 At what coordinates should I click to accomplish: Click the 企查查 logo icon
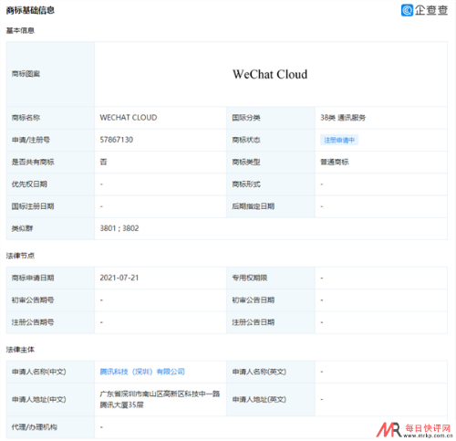[407, 10]
